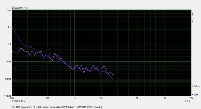
Task: Click the 500 frequency tick label
Action: click(x=47, y=98)
